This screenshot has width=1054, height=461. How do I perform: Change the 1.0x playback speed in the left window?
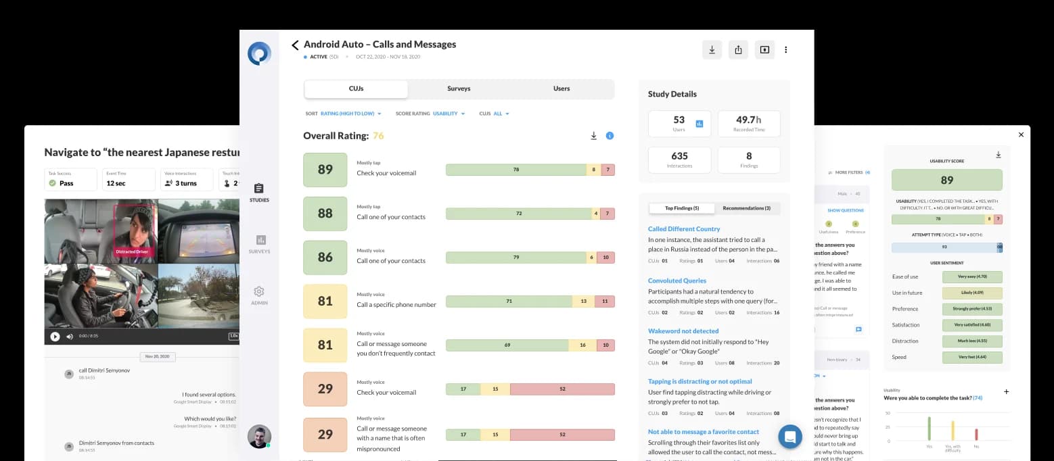click(233, 336)
